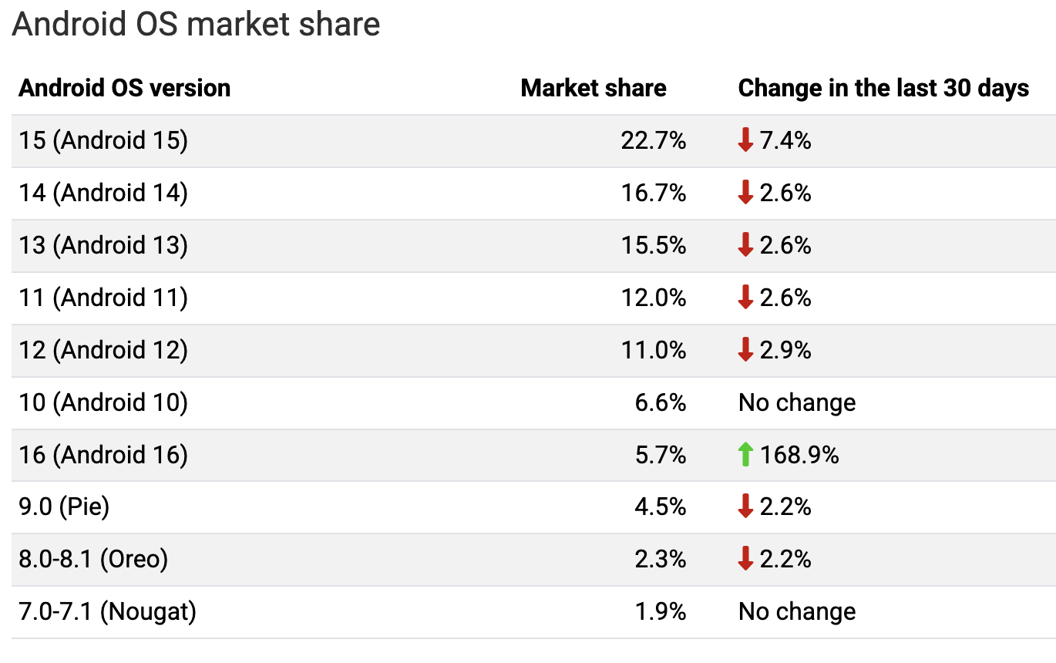Image resolution: width=1056 pixels, height=663 pixels.
Task: Click the 7.0-7.1 (Nougat) version label
Action: click(x=107, y=612)
